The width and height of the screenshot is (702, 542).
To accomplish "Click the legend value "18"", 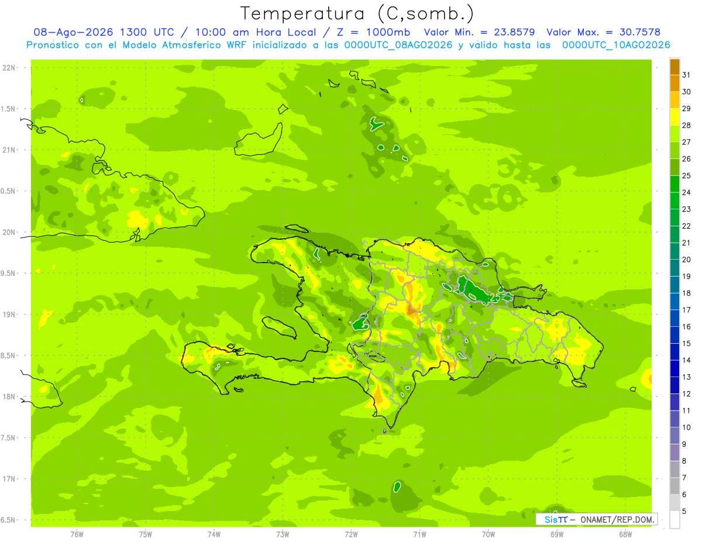I will [x=687, y=293].
